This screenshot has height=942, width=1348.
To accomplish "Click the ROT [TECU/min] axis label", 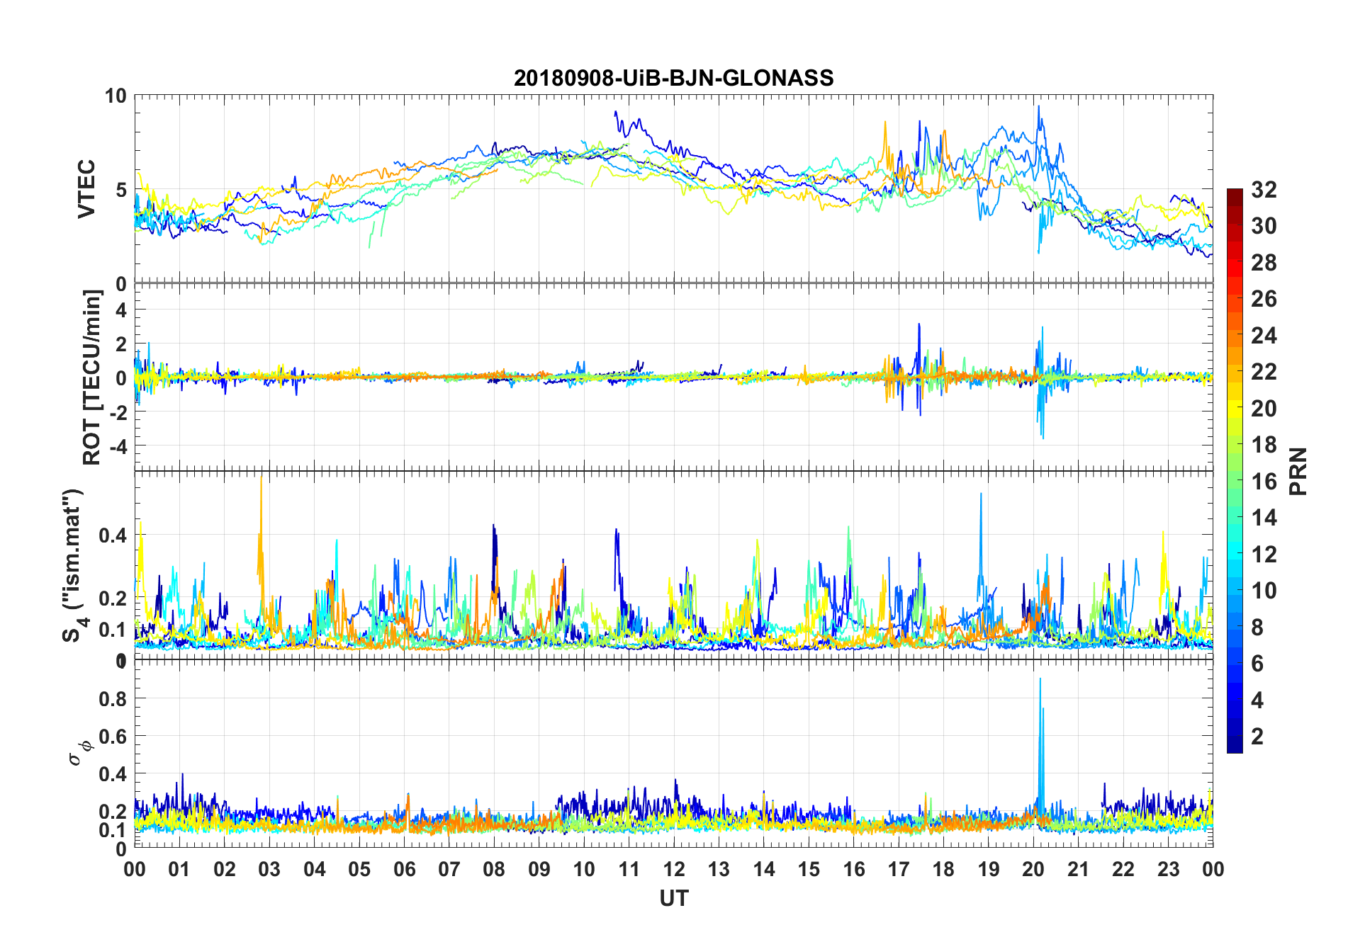I will 91,377.
